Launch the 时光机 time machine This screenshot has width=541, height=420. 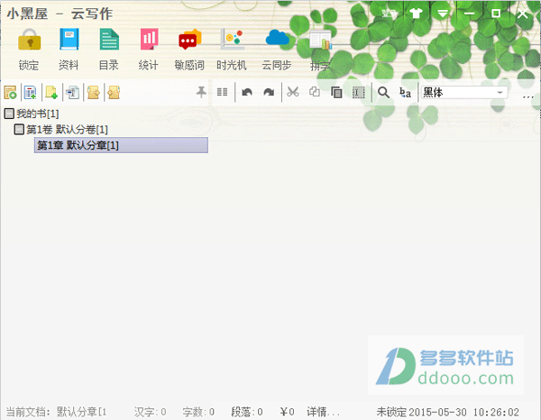pos(232,40)
